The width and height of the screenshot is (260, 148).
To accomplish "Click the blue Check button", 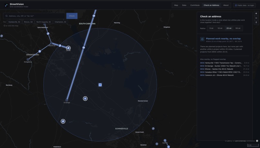I will pyautogui.click(x=72, y=16).
